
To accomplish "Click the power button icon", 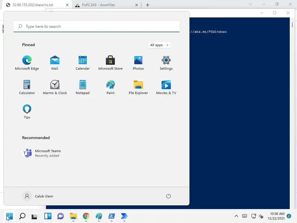I will click(169, 196).
